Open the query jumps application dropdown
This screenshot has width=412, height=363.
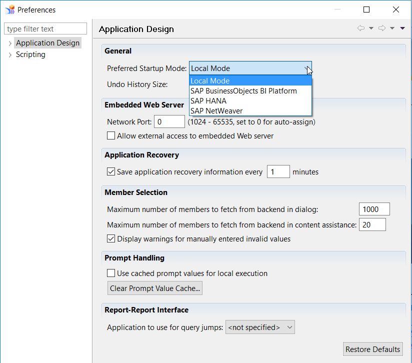tap(260, 327)
